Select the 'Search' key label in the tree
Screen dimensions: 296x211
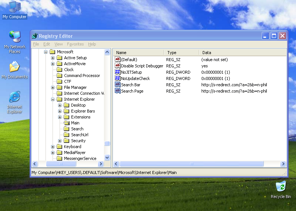point(77,129)
